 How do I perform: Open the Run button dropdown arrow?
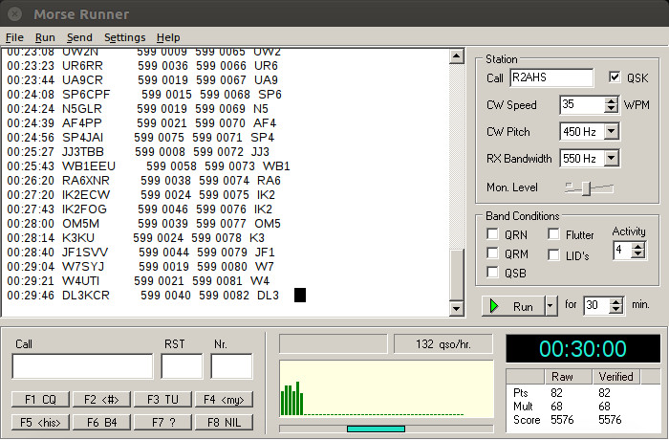[550, 307]
